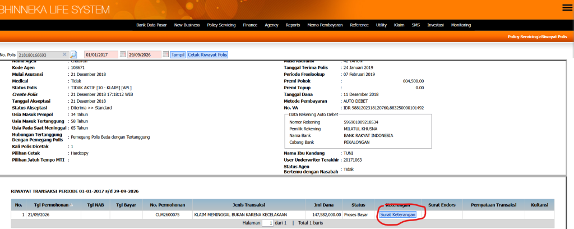Click the policy search magnifier icon
Screen dimensions: 574x229
73,54
